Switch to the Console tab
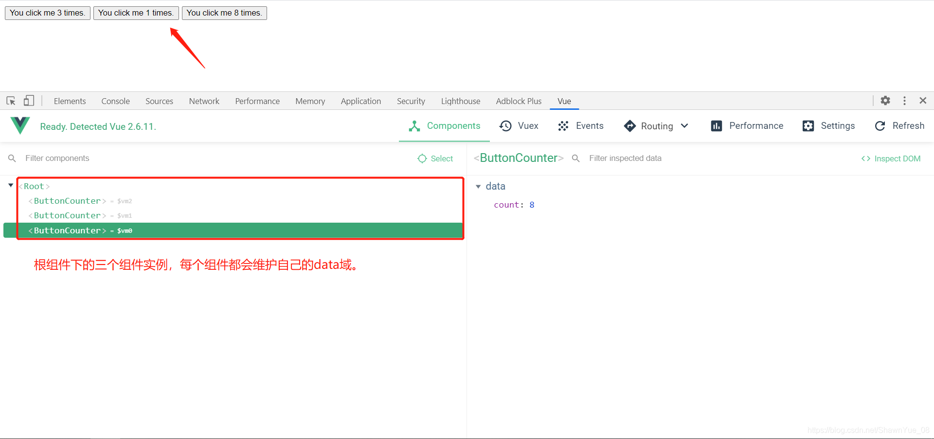 [x=115, y=101]
